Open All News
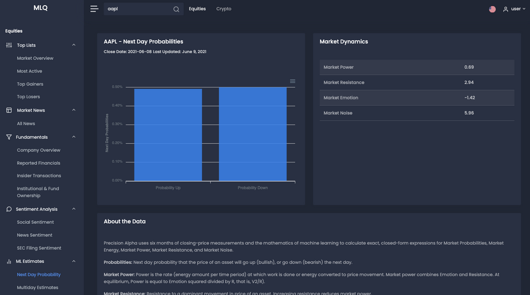This screenshot has width=530, height=295. 26,123
